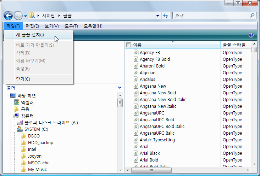Select 제어판 in the address path

(x=49, y=16)
